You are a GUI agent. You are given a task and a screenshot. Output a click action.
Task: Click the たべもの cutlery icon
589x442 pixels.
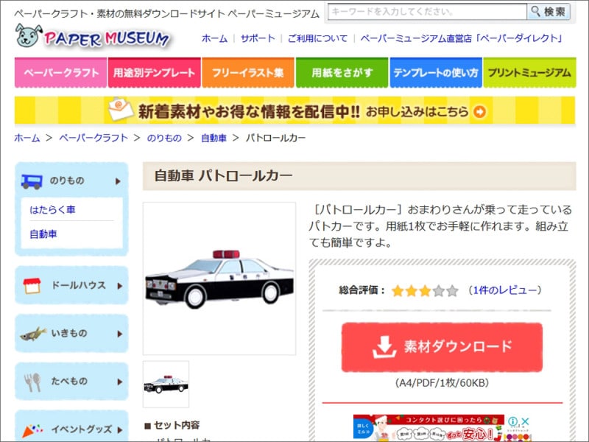point(30,382)
